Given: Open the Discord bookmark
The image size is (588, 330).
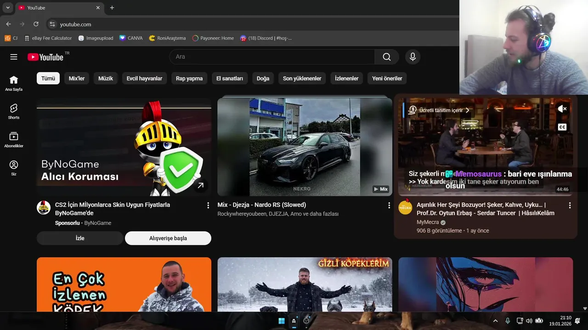Looking at the screenshot, I should tap(266, 38).
